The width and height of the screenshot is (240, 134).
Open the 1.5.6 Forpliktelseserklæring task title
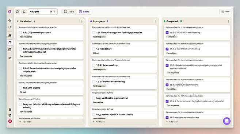[110, 82]
